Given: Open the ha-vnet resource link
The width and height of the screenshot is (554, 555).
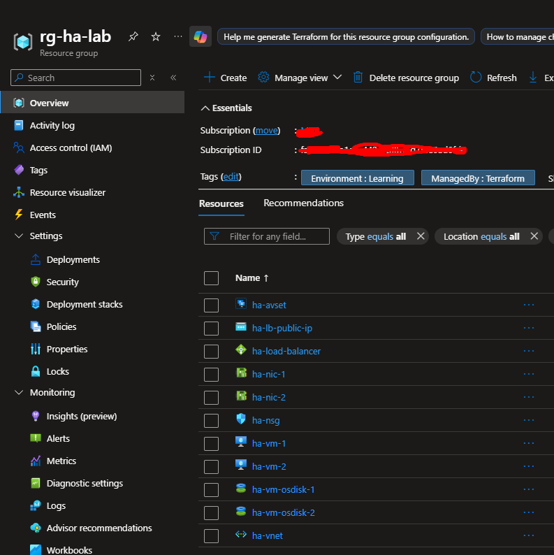Looking at the screenshot, I should (267, 535).
